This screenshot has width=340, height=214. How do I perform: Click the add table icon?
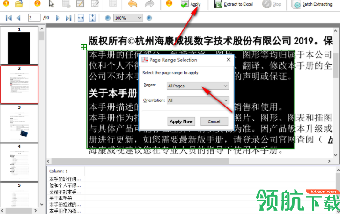[x=66, y=4]
